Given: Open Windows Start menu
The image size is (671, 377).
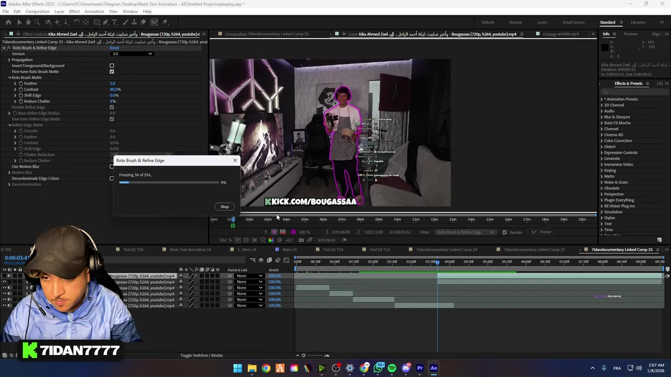Looking at the screenshot, I should click(x=237, y=368).
